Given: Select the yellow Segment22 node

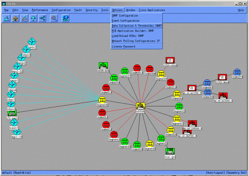Looking at the screenshot, I should pyautogui.click(x=177, y=94).
